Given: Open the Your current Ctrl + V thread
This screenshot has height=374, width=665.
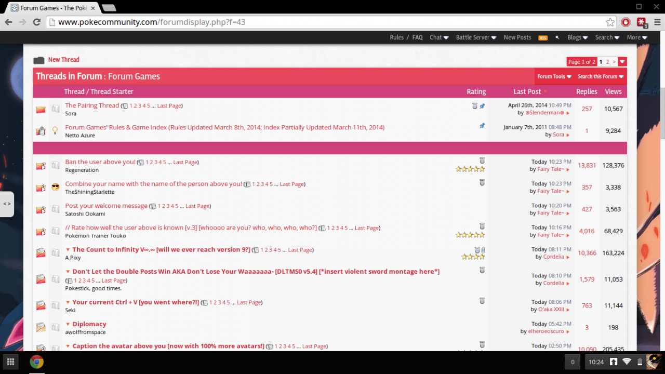Looking at the screenshot, I should pos(136,302).
